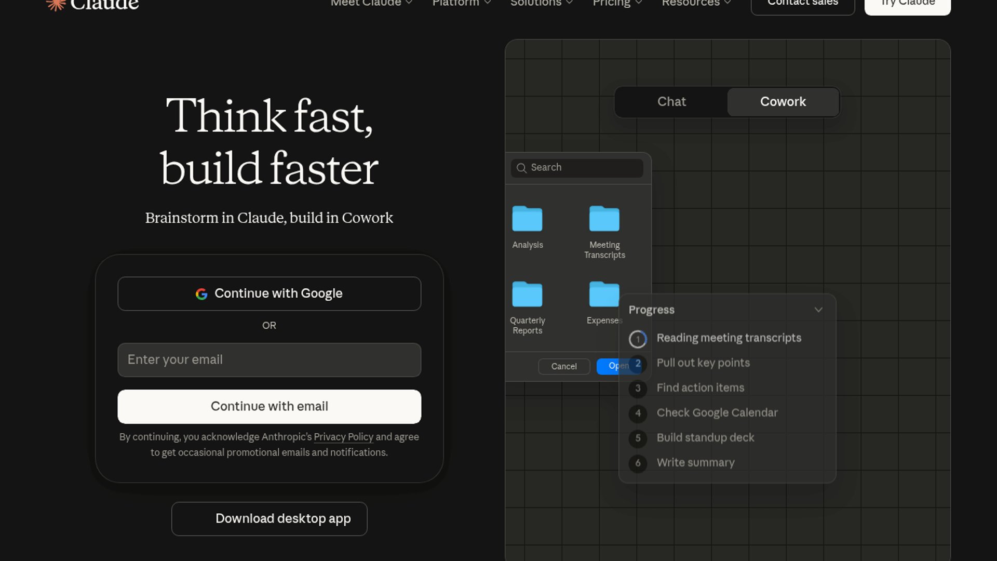The width and height of the screenshot is (997, 561).
Task: Open the Privacy Policy link
Action: (x=343, y=437)
